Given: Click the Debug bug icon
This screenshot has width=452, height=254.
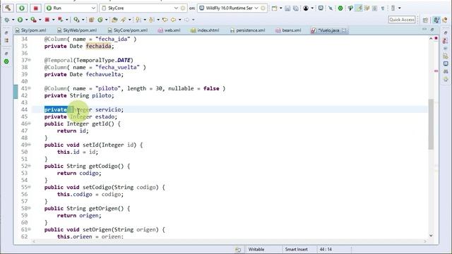Looking at the screenshot, I should [7, 20].
